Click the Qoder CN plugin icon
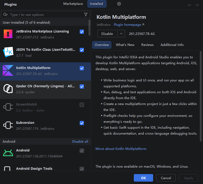This screenshot has width=203, height=184. [8, 89]
